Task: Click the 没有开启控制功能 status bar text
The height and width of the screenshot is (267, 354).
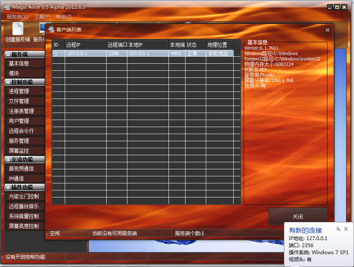Action: tap(25, 257)
